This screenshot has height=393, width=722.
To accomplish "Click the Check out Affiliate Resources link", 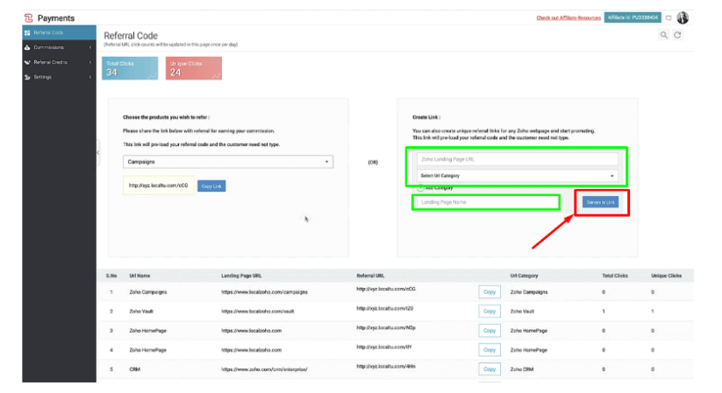I will pos(568,18).
